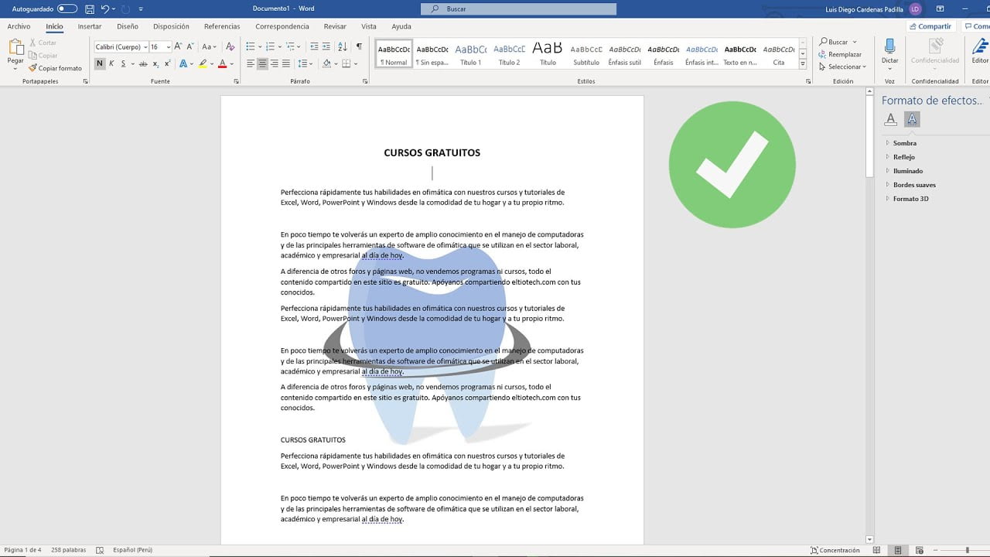Viewport: 990px width, 557px height.
Task: Apply yellow text highlight color
Action: pos(203,63)
